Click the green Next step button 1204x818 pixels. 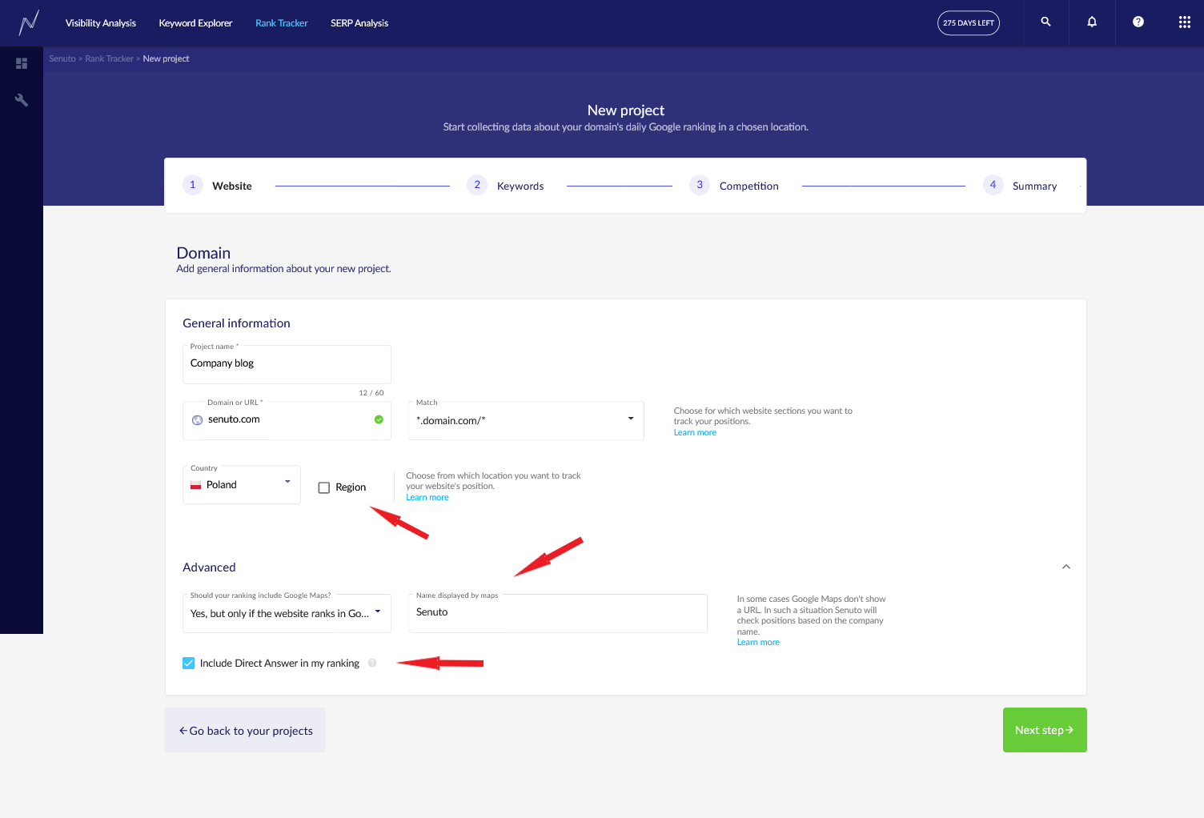[1044, 730]
